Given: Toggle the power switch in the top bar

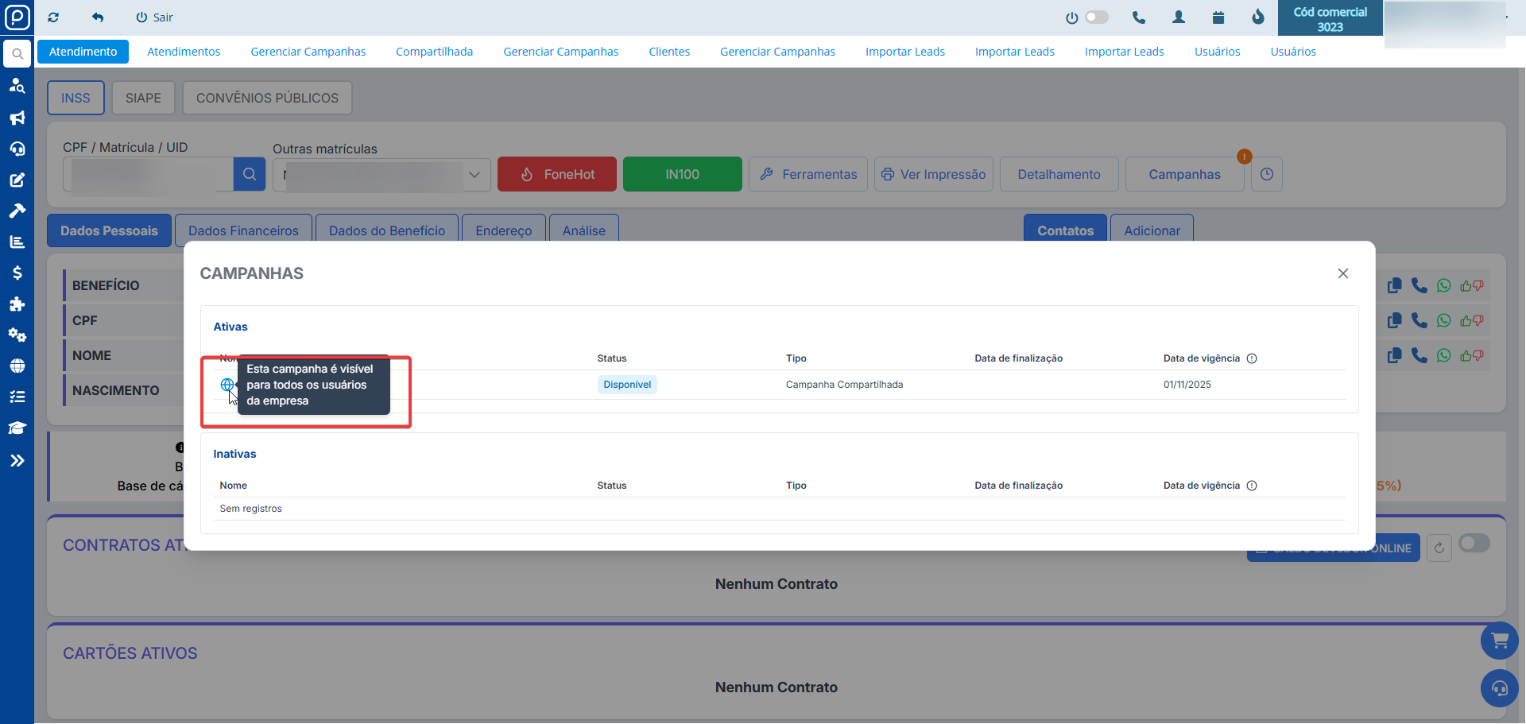Looking at the screenshot, I should [1096, 17].
